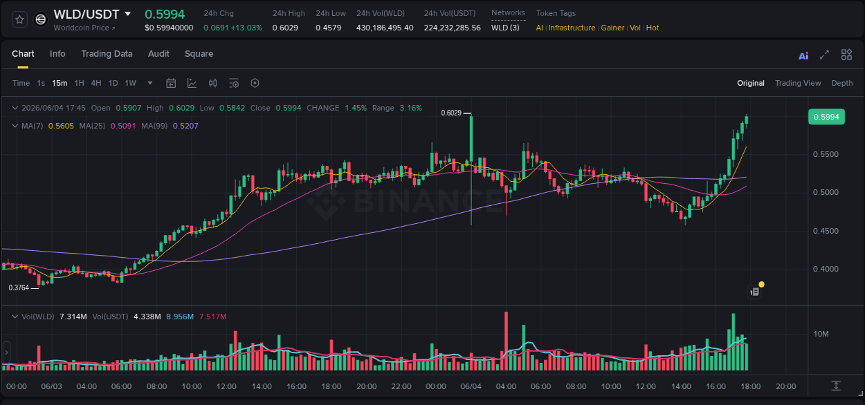
Task: Open the Trading Data tab
Action: coord(107,54)
